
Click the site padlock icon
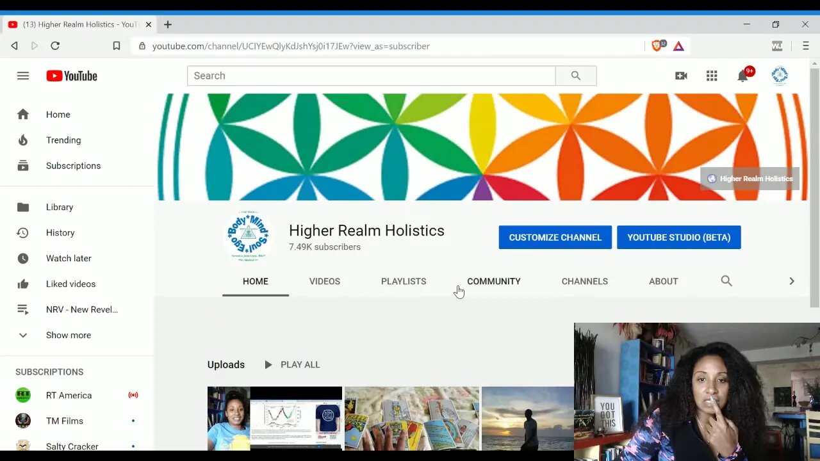tap(142, 46)
